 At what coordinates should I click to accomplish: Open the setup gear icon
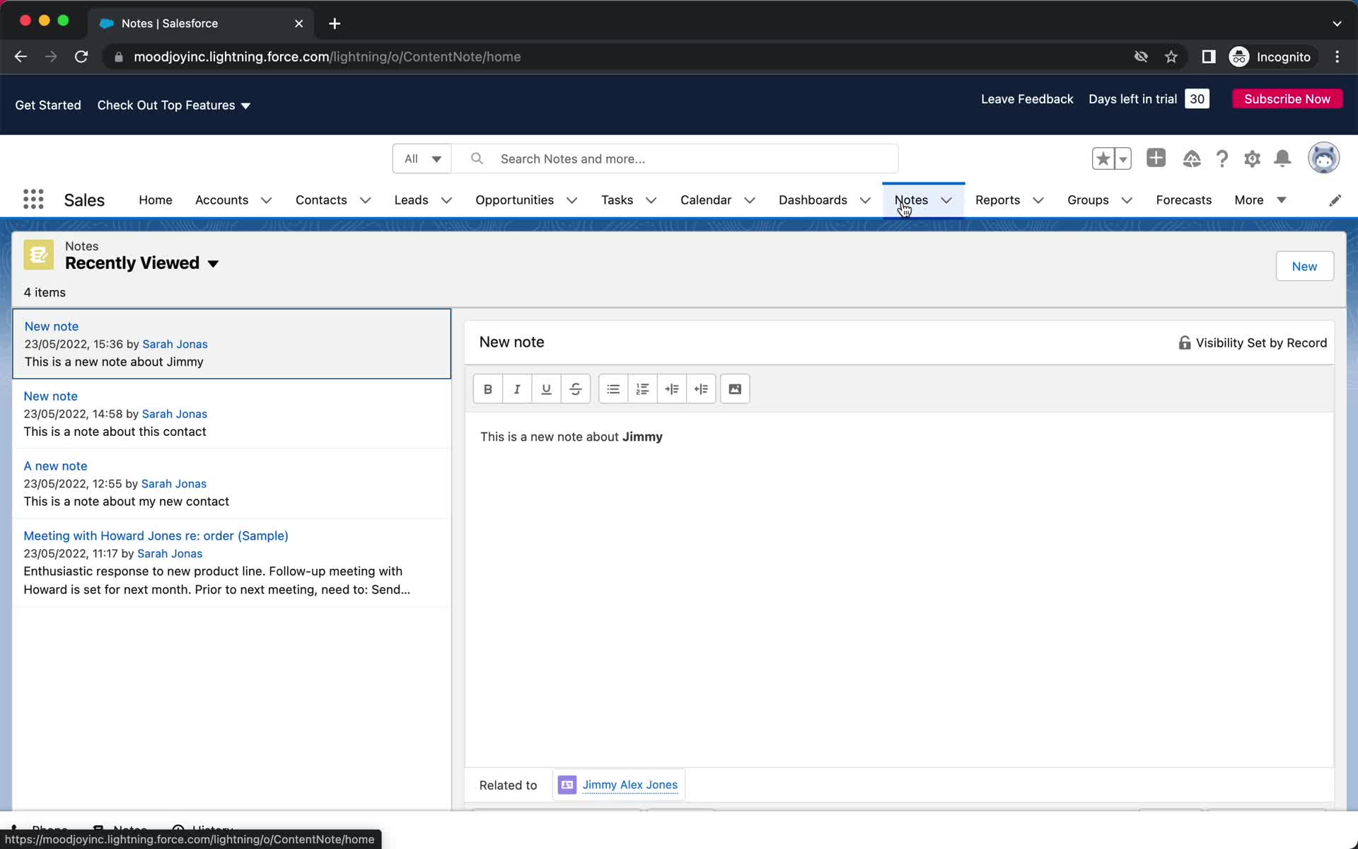point(1253,158)
